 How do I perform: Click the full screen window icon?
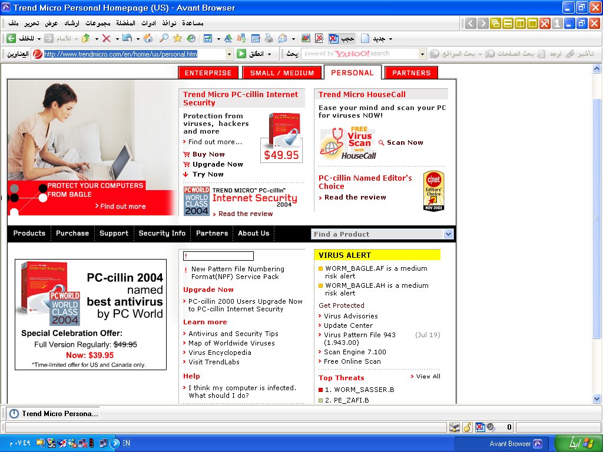pyautogui.click(x=208, y=38)
